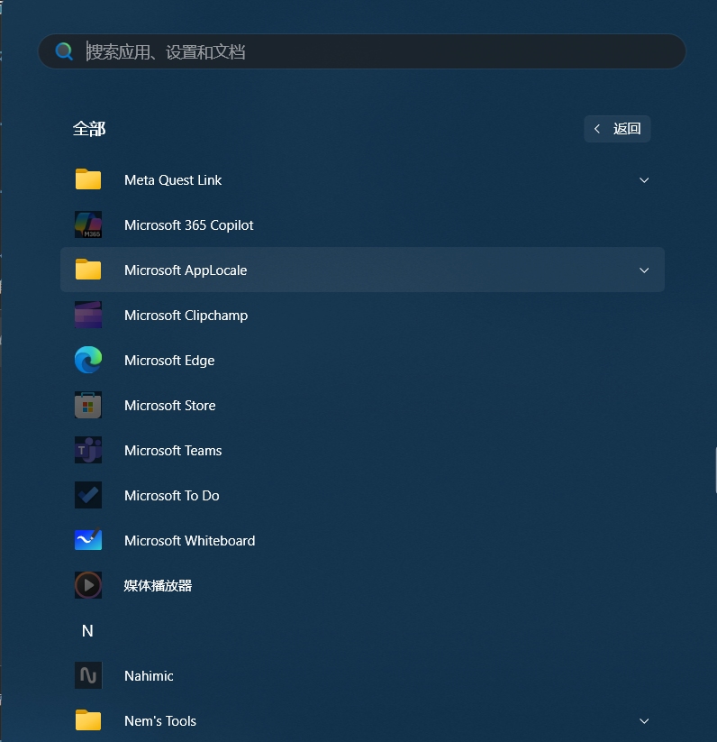The height and width of the screenshot is (742, 717).
Task: Click the Meta Quest Link label
Action: [173, 180]
